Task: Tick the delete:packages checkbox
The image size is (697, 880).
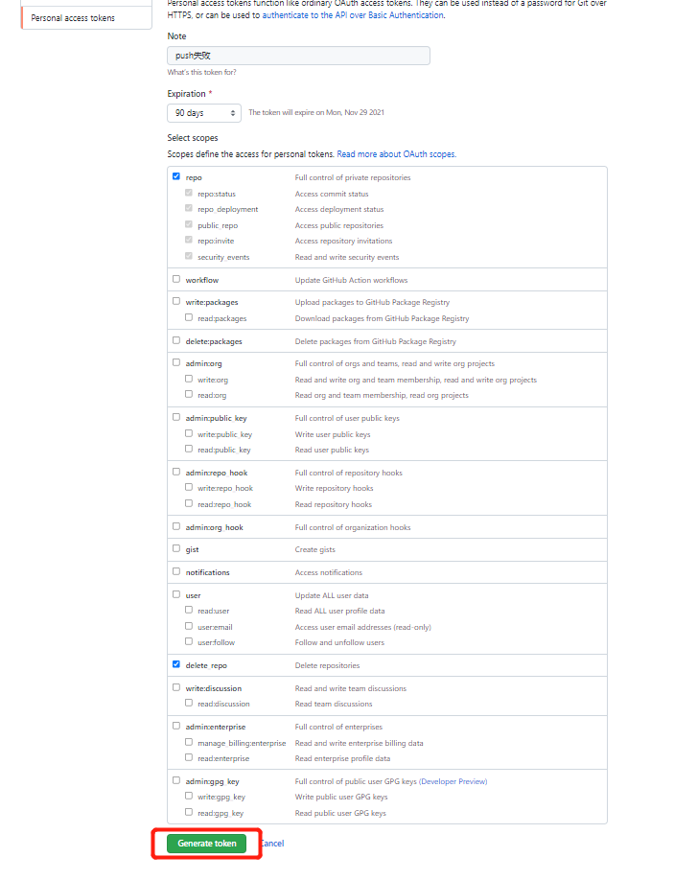Action: point(176,340)
